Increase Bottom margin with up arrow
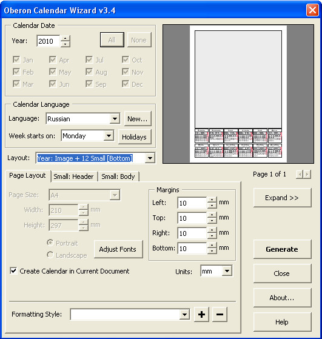 tap(212, 246)
